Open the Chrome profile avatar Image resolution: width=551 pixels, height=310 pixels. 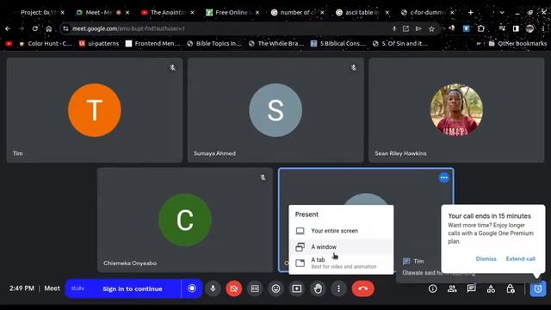click(529, 28)
